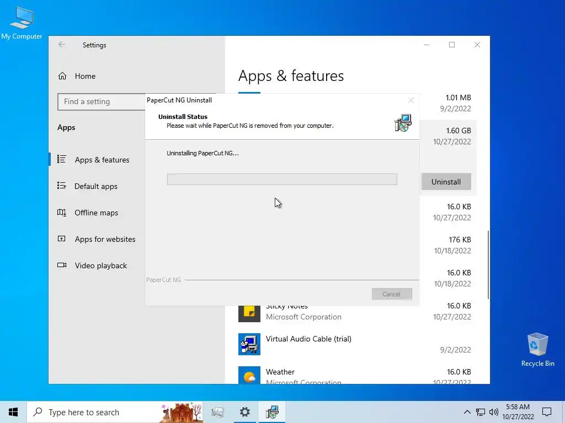Click the Video playback camera icon

(62, 265)
